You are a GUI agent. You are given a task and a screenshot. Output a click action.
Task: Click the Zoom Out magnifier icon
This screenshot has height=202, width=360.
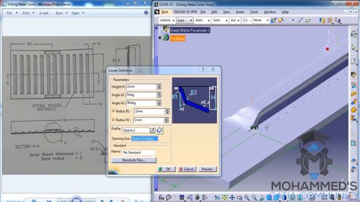pyautogui.click(x=254, y=198)
